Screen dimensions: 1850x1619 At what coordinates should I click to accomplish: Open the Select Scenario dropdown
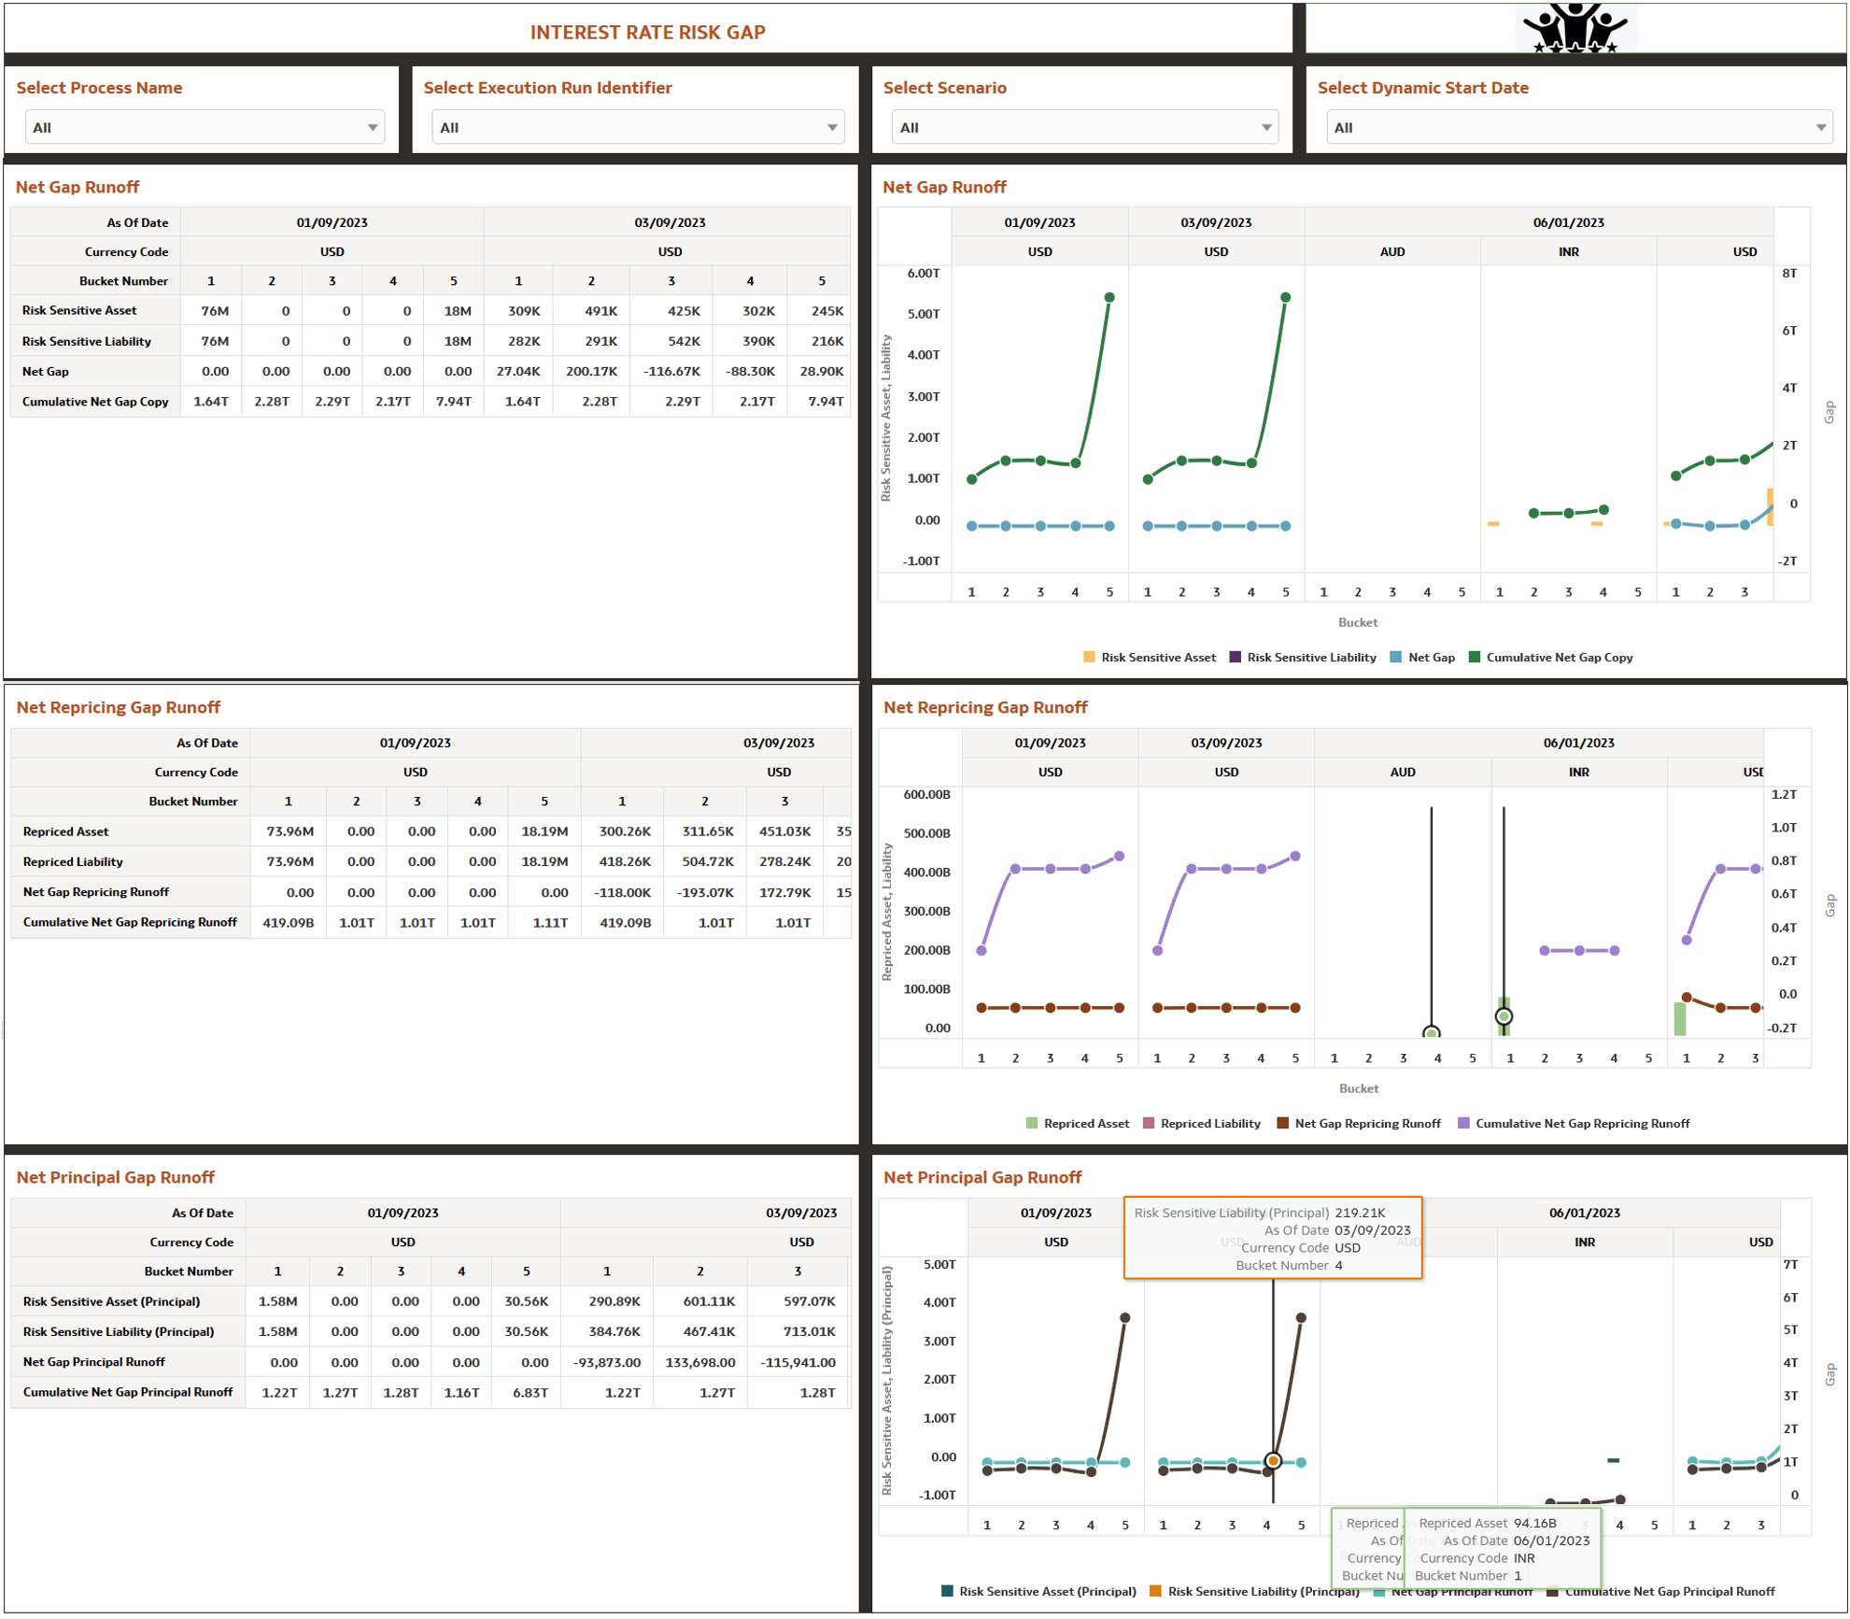(1083, 127)
